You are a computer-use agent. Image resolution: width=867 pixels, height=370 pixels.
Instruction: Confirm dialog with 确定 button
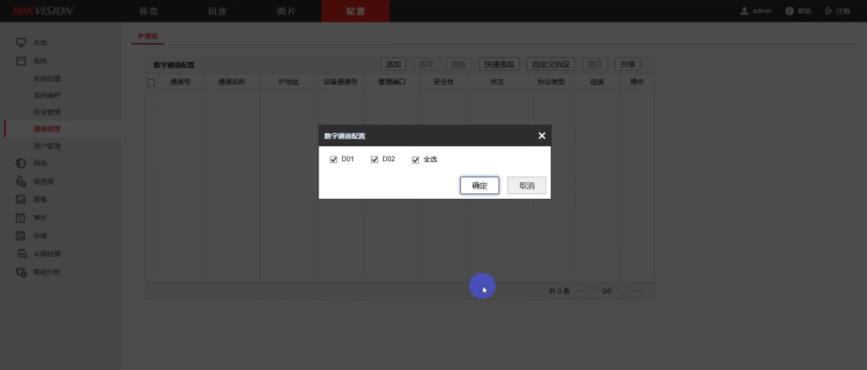point(479,186)
